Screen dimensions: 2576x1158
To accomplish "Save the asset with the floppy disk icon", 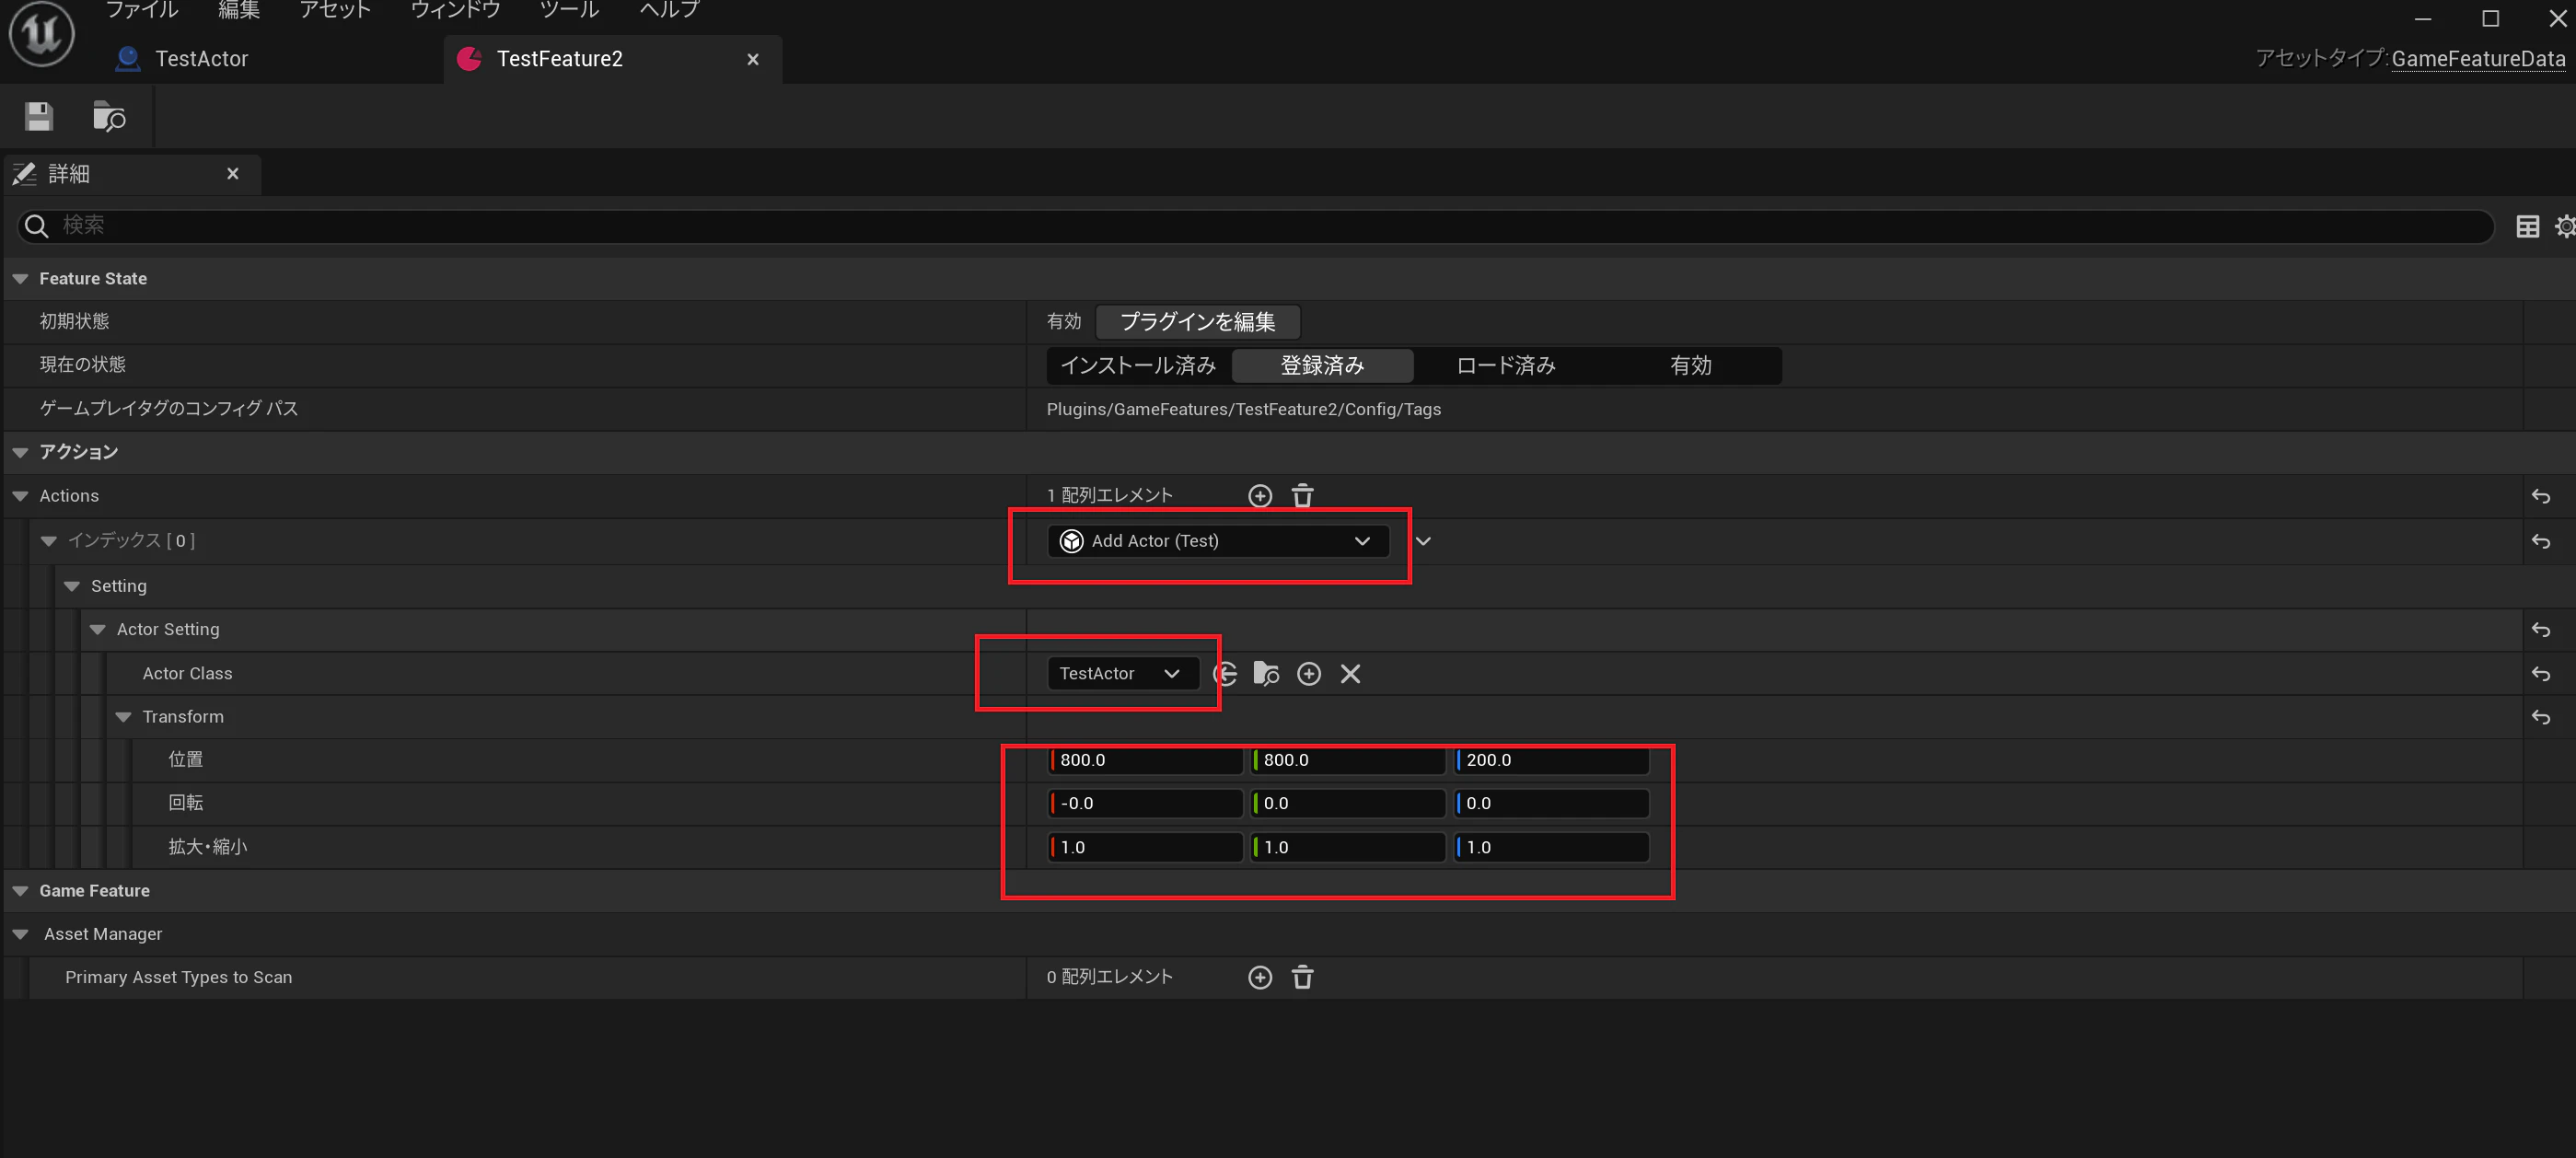I will coord(39,117).
